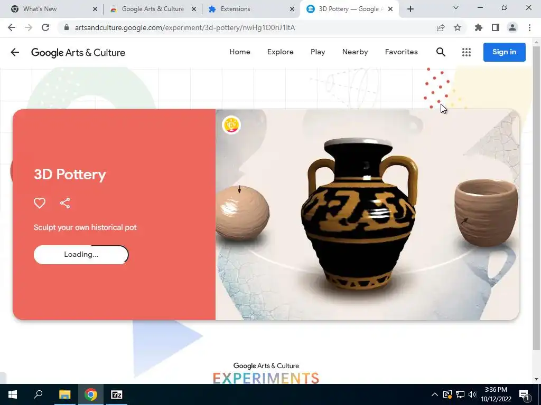Screen dimensions: 541x405
Task: Open File Explorer from the taskbar
Action: (x=65, y=394)
